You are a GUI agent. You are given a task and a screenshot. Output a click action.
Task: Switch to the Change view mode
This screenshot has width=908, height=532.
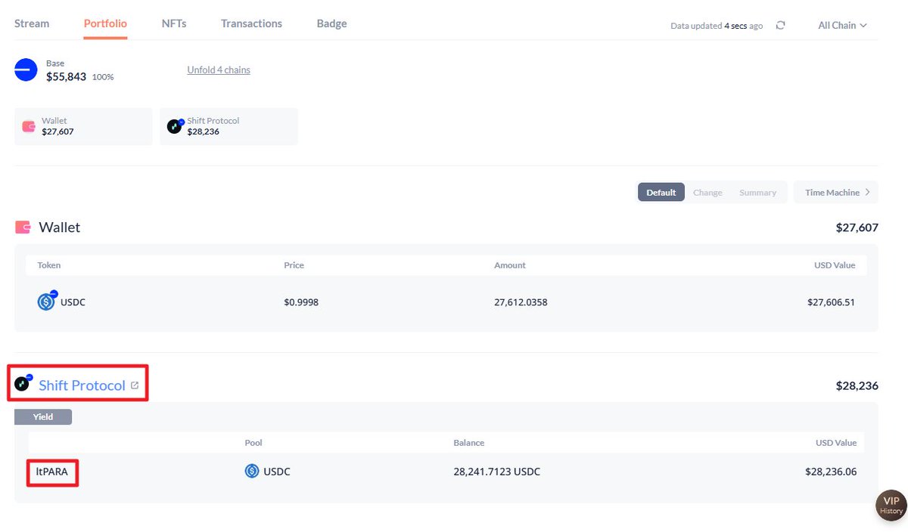click(707, 192)
